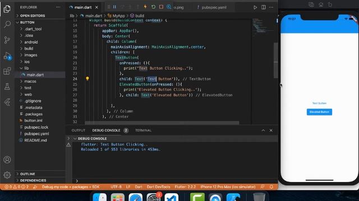359x201 pixels.
Task: Click Dart DevTools in status bar
Action: click(x=158, y=187)
